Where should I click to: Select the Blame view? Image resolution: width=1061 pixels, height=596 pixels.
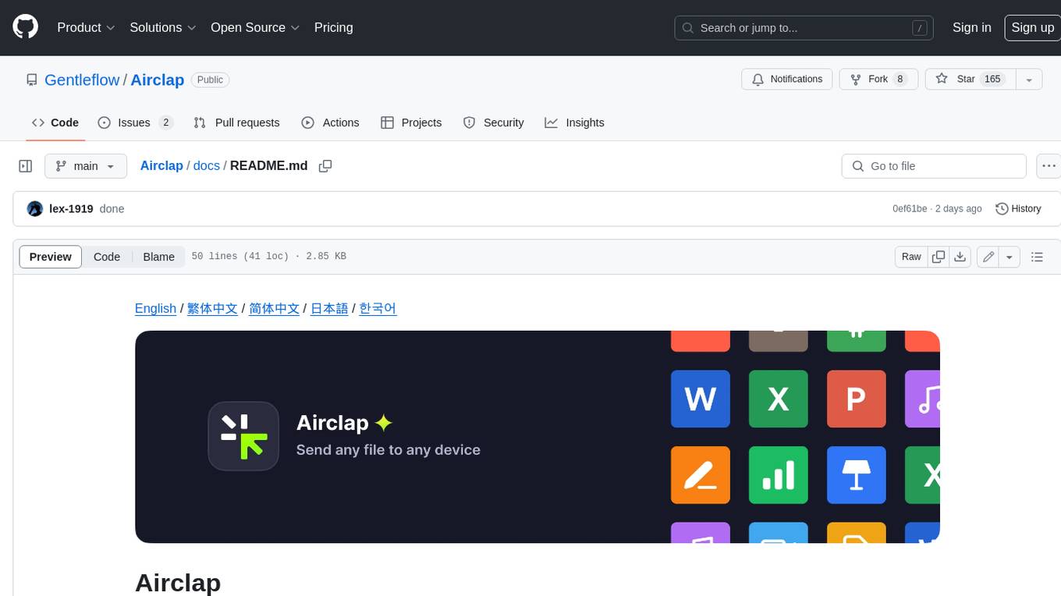coord(158,257)
